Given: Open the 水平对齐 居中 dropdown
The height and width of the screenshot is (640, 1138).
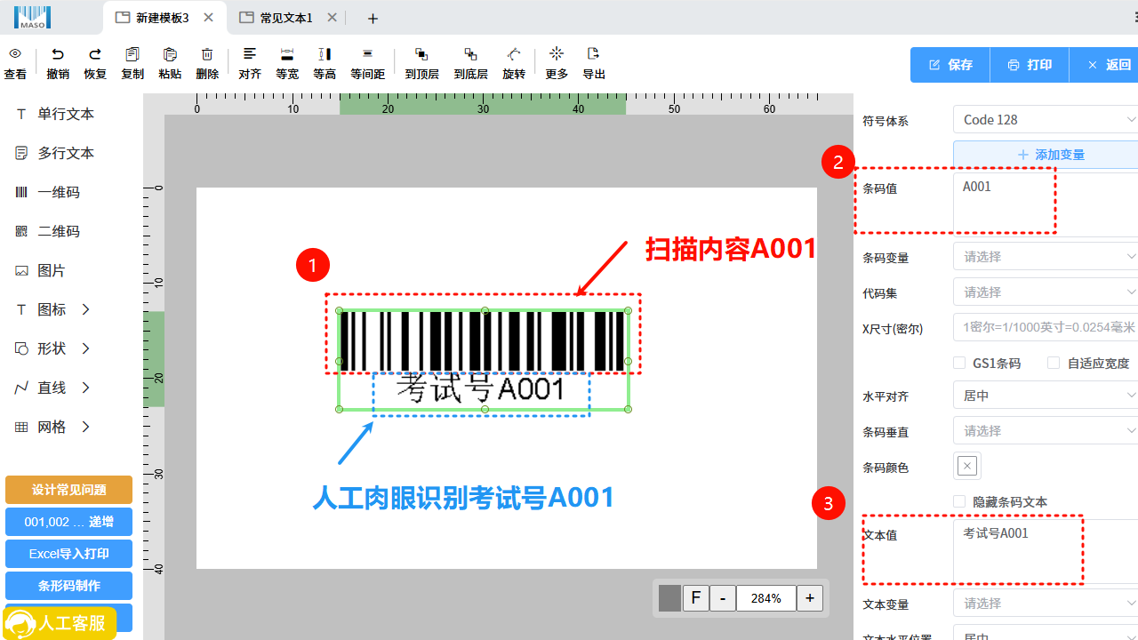Looking at the screenshot, I should point(1046,396).
